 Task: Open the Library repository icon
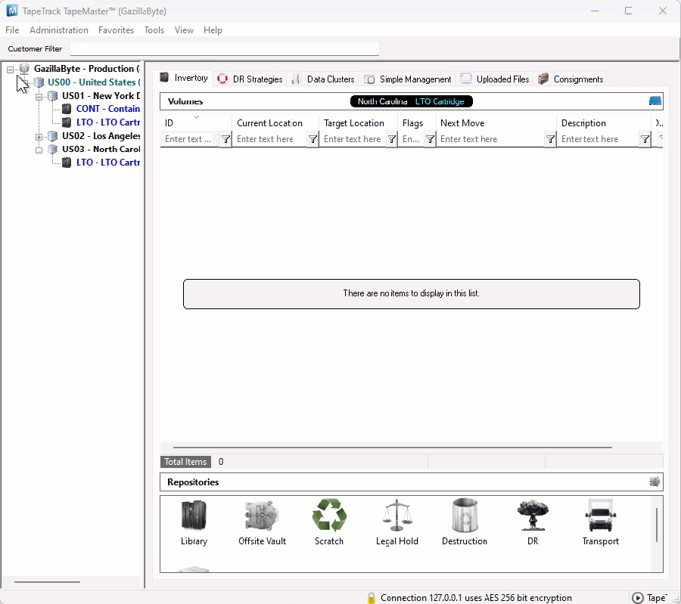click(194, 515)
